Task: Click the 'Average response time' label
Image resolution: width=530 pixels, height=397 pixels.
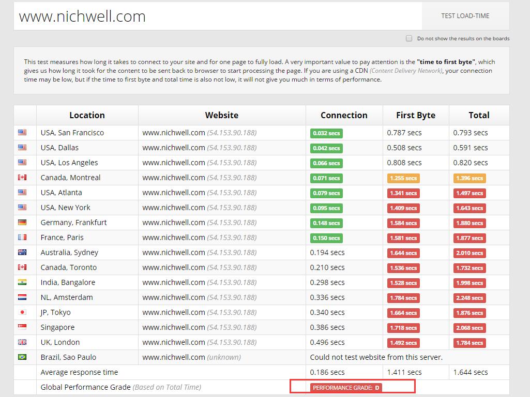Action: coord(79,372)
